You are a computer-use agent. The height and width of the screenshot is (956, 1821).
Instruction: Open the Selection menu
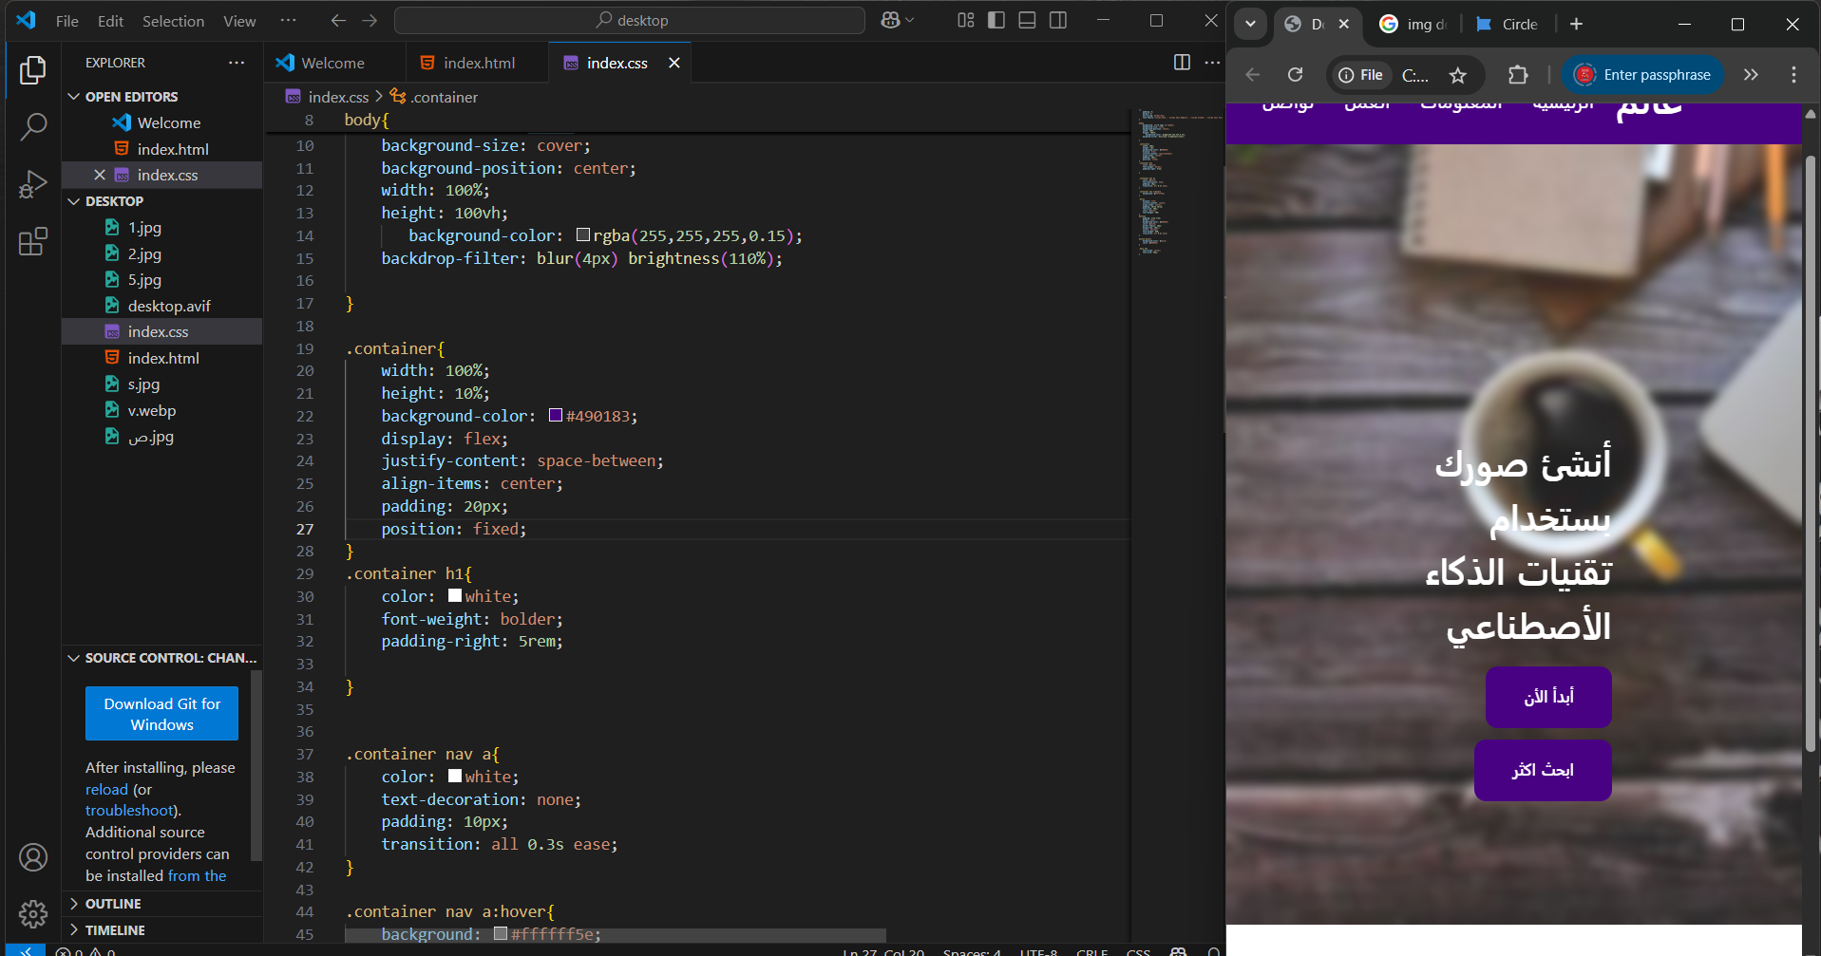173,21
